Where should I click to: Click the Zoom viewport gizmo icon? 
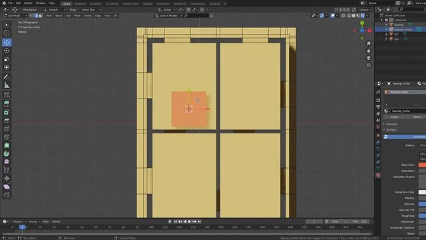(x=368, y=43)
